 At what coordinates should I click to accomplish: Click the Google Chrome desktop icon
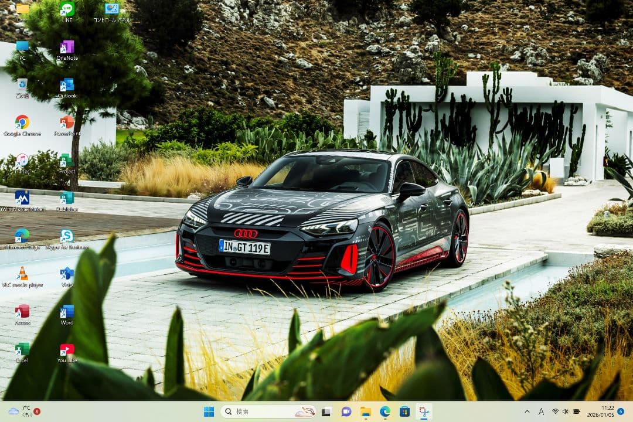(22, 122)
